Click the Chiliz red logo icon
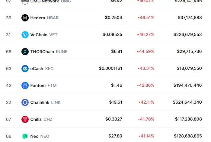This screenshot has width=211, height=142. coord(25,119)
